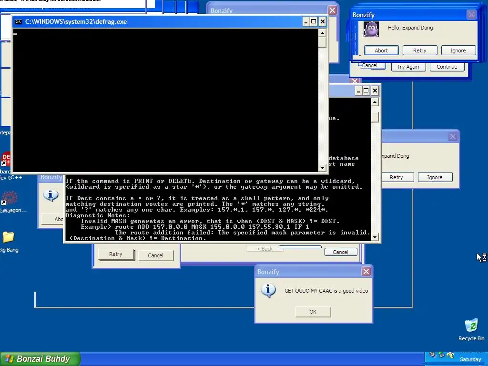Click Cancel next to the bottom Retry button
Viewport: 488px width, 366px height.
155,255
